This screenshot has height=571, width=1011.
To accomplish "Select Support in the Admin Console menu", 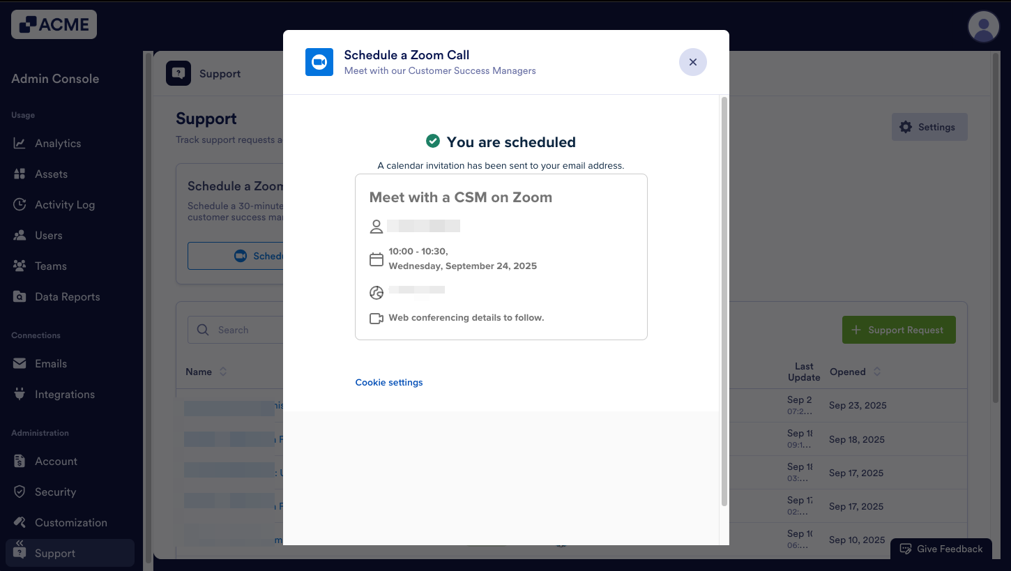I will coord(54,553).
